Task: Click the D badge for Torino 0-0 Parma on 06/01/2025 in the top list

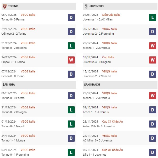Action: coord(71,17)
